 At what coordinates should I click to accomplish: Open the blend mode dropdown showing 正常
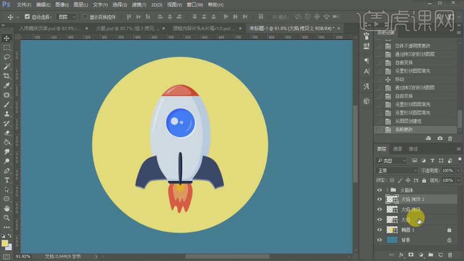[x=397, y=171]
